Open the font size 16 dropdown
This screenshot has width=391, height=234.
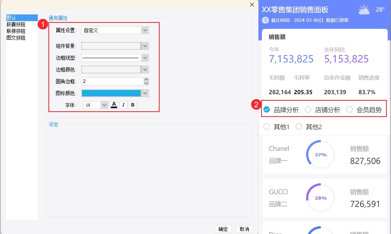(104, 105)
